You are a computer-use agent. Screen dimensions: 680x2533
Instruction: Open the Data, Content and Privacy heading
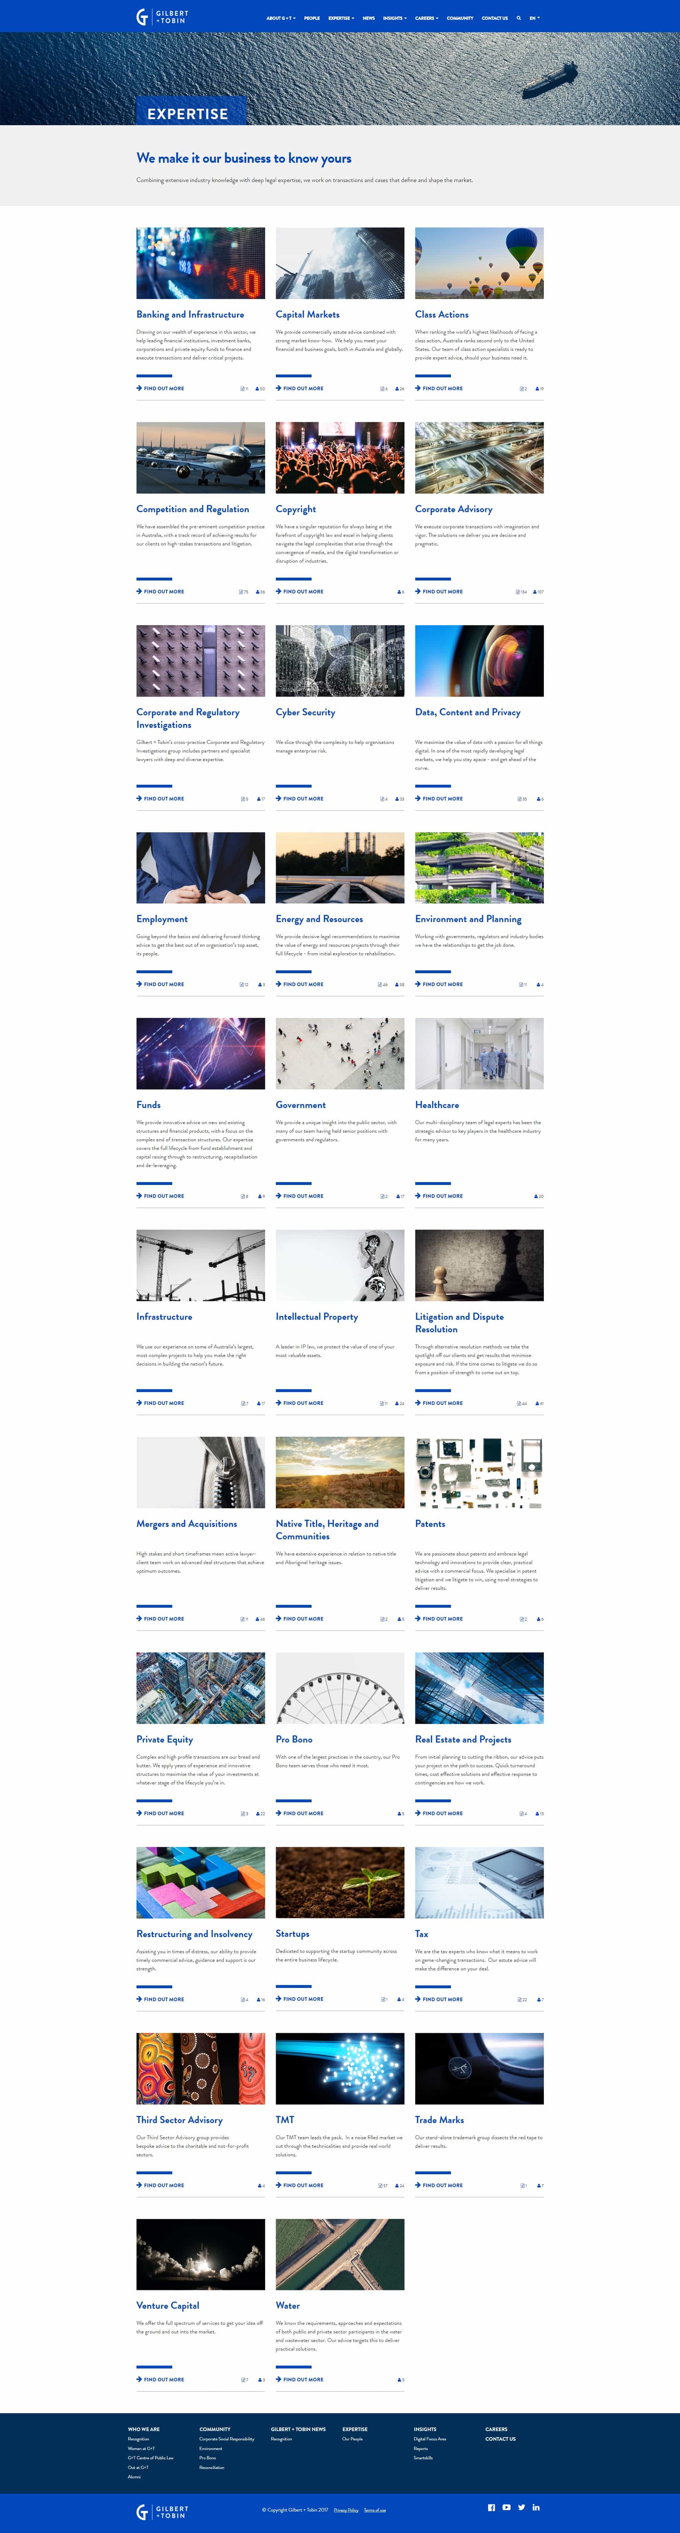pos(468,712)
